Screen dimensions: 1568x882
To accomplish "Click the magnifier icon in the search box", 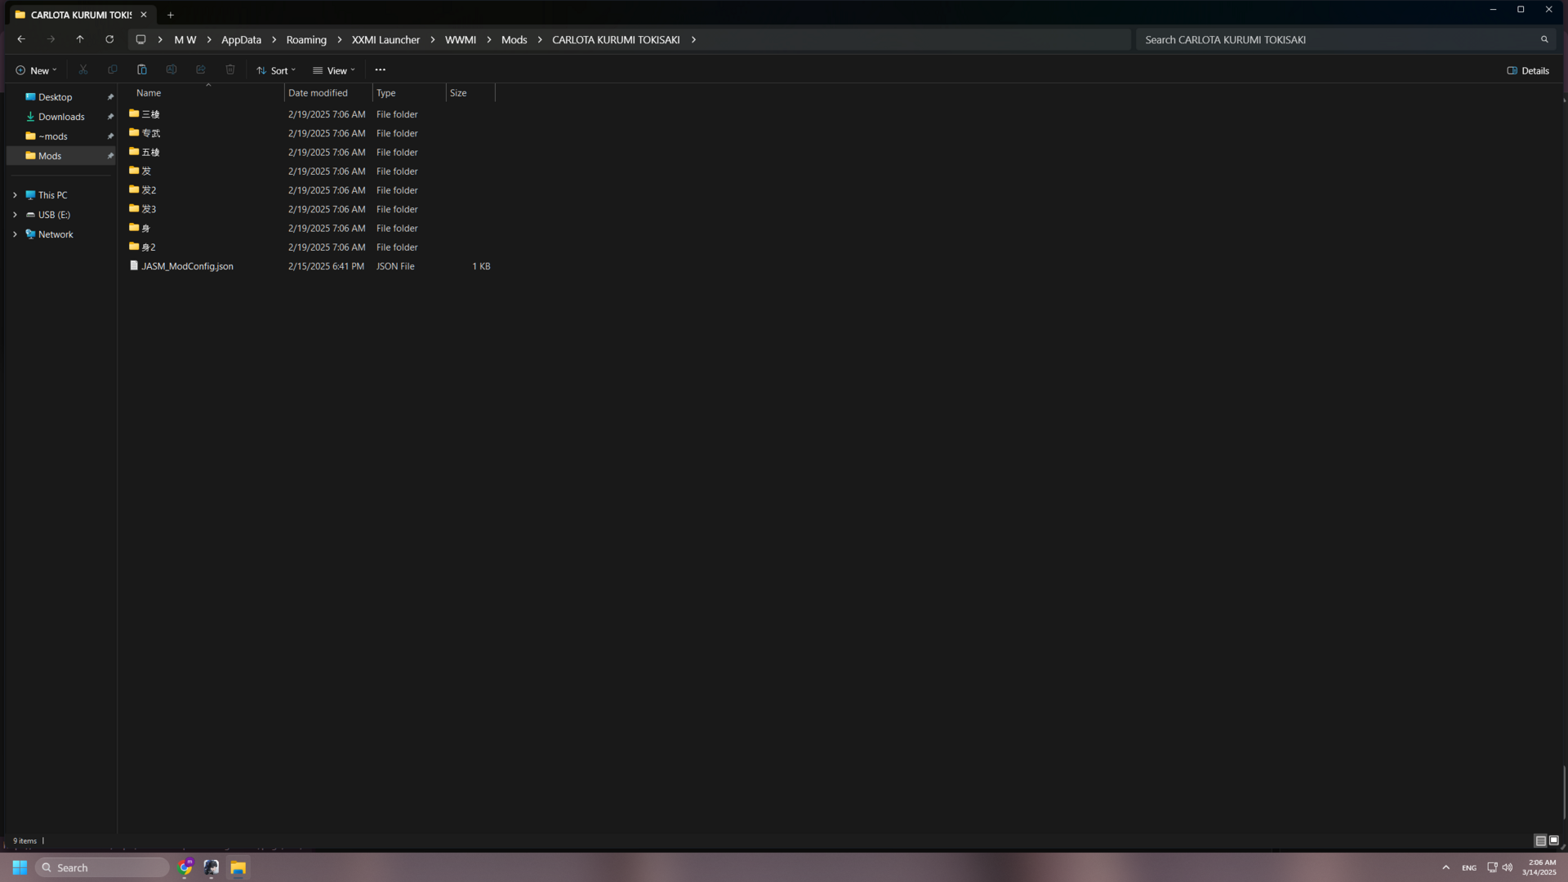I will (x=1544, y=39).
